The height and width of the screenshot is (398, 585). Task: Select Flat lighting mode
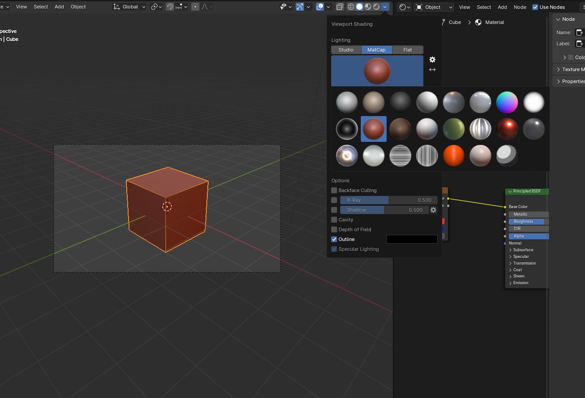pyautogui.click(x=407, y=50)
